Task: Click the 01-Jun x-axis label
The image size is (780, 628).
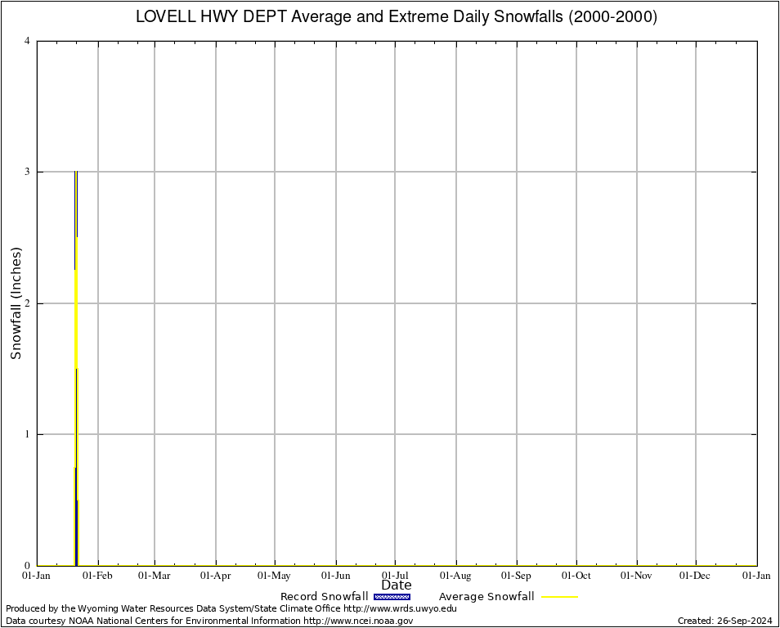Action: click(x=335, y=576)
